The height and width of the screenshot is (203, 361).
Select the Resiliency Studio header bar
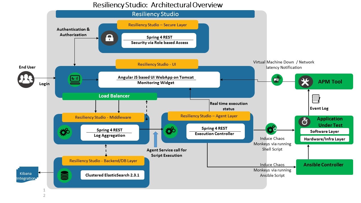[x=155, y=14]
